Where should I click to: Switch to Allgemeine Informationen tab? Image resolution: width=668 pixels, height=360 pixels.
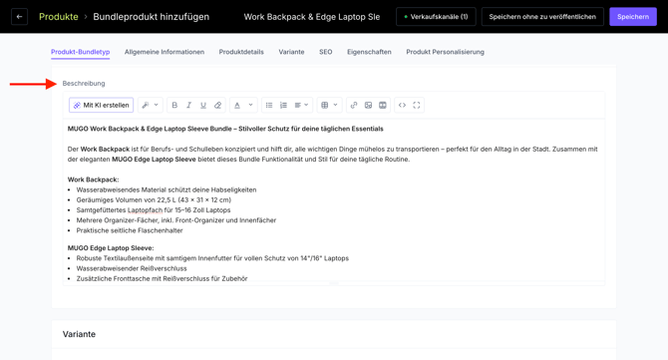pyautogui.click(x=165, y=52)
